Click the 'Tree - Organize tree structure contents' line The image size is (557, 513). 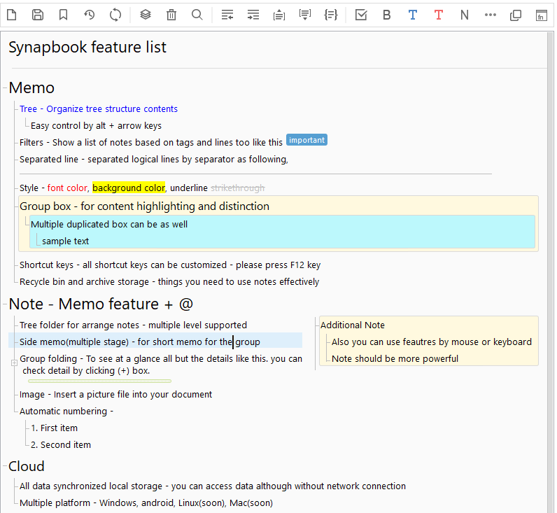99,108
